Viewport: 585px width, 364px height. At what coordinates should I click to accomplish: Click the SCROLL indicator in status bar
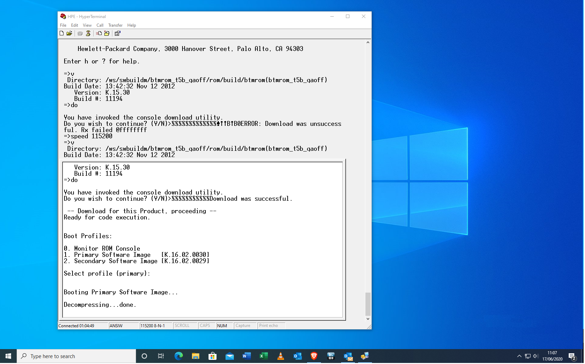click(182, 326)
